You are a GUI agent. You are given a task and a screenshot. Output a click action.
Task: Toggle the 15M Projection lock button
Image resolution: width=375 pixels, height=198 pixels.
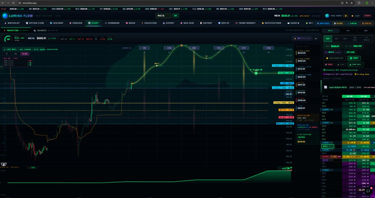click(x=302, y=38)
